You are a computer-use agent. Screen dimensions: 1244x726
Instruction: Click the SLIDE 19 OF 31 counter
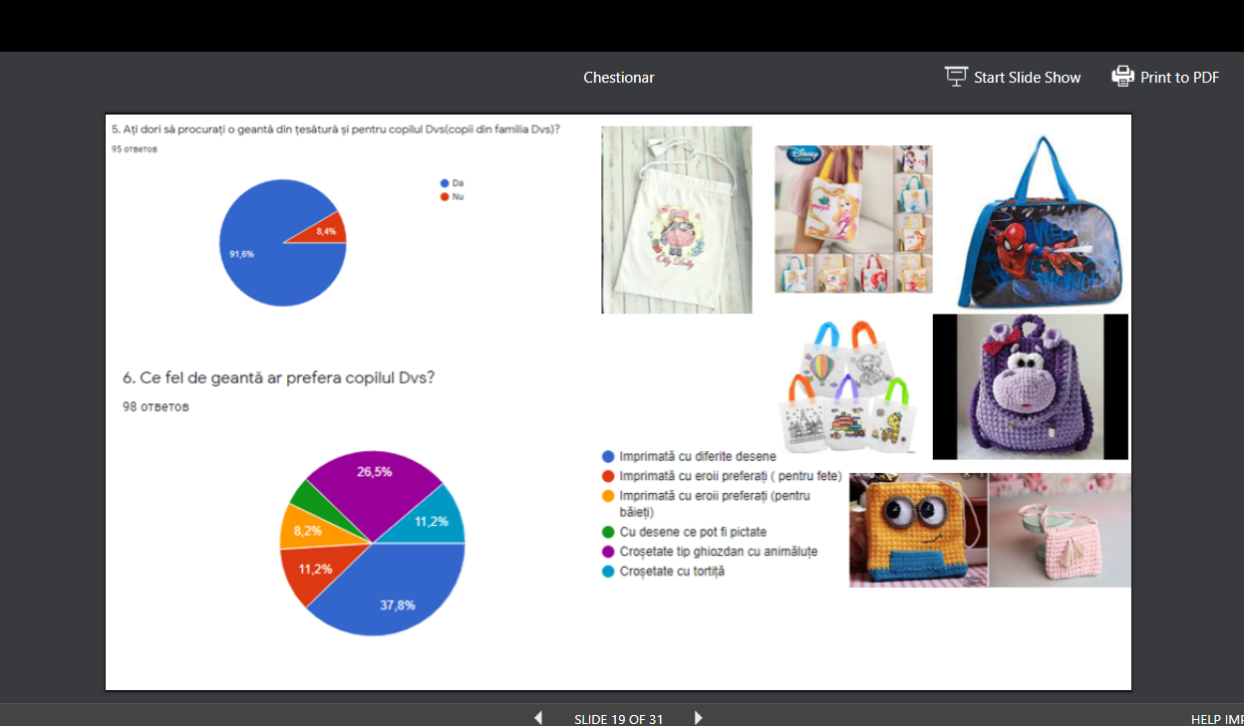click(x=618, y=719)
